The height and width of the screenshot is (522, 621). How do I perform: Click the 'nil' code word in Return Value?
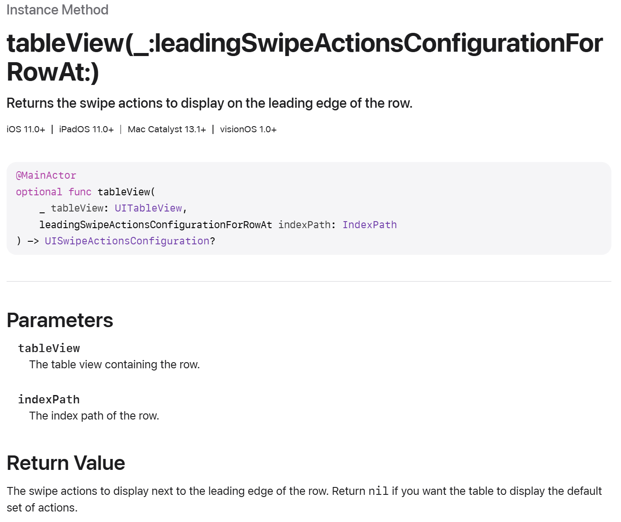tap(379, 491)
